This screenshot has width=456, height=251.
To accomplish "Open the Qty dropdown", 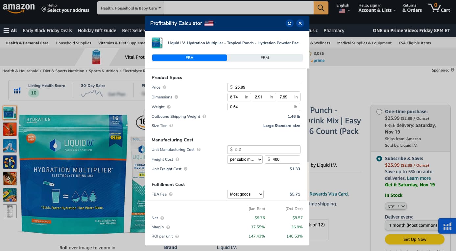I will [x=396, y=206].
